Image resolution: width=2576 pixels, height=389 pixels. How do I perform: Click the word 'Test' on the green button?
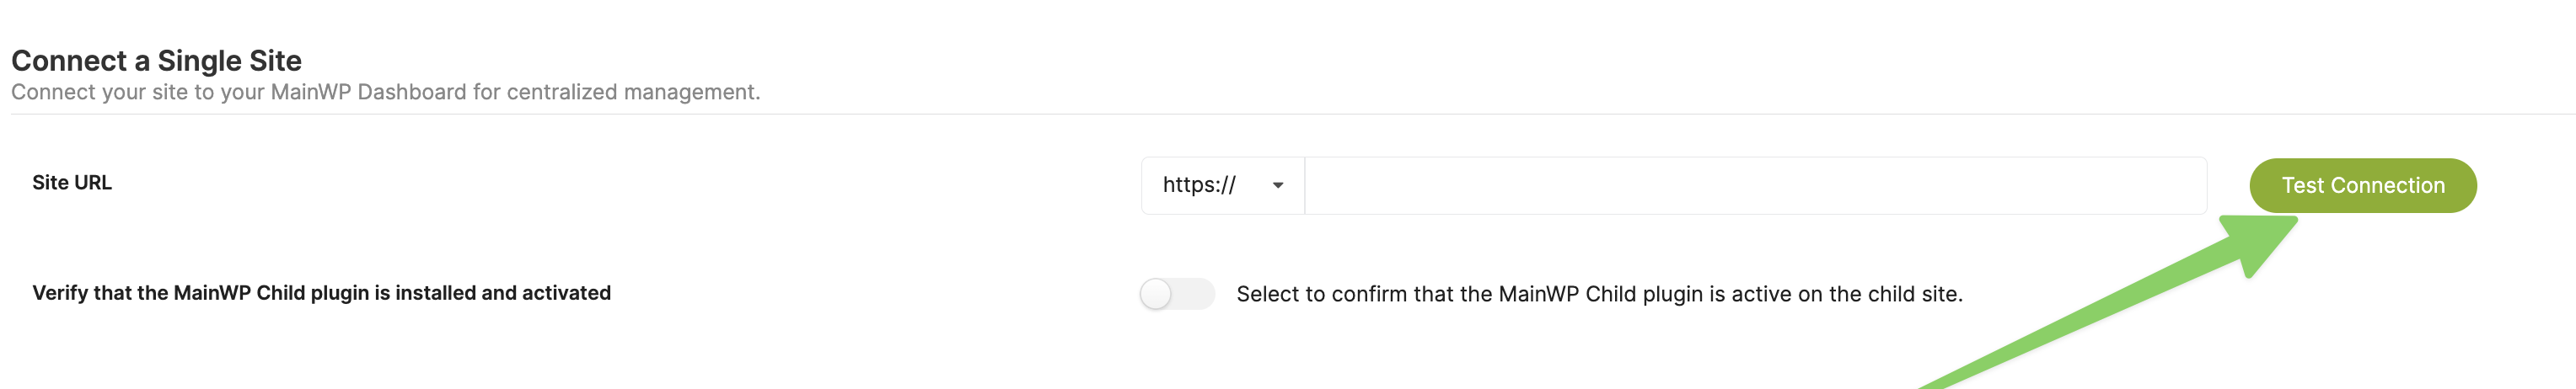click(x=2302, y=185)
